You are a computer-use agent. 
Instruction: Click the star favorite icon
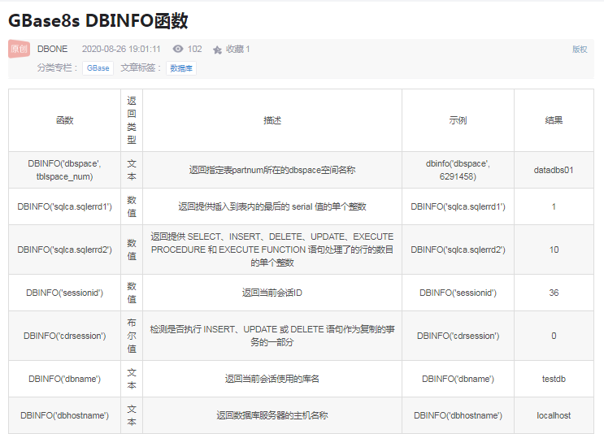tap(217, 50)
